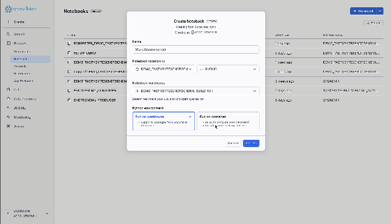Click notebook icon of ENDTOENDML_CONSUMER row

click(x=69, y=91)
